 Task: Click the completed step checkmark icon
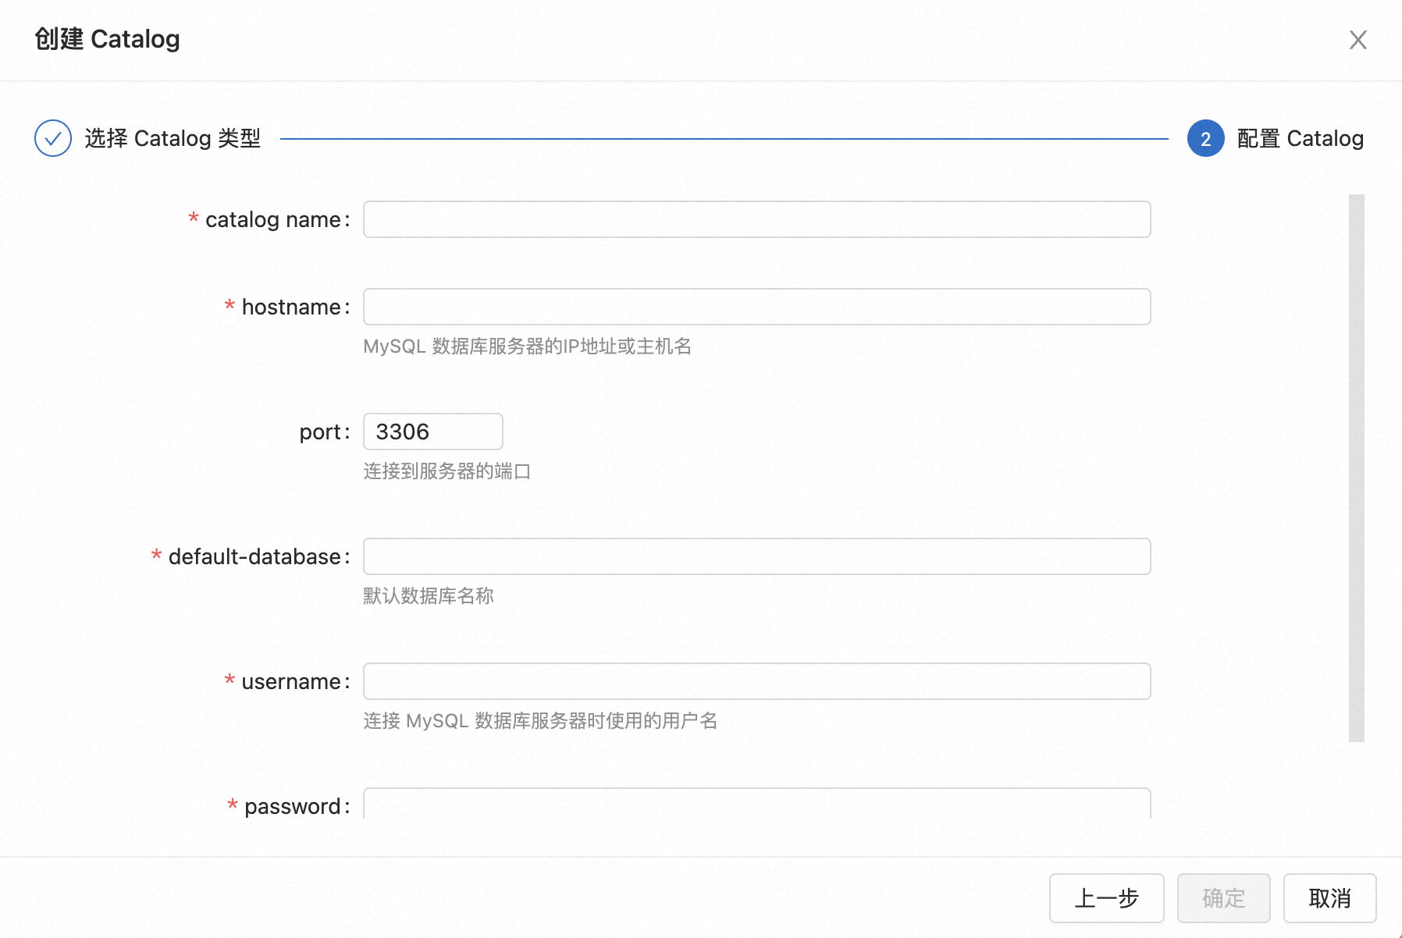point(53,138)
